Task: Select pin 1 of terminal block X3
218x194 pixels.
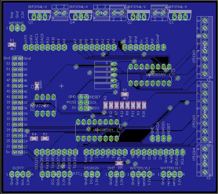Action: (205, 172)
